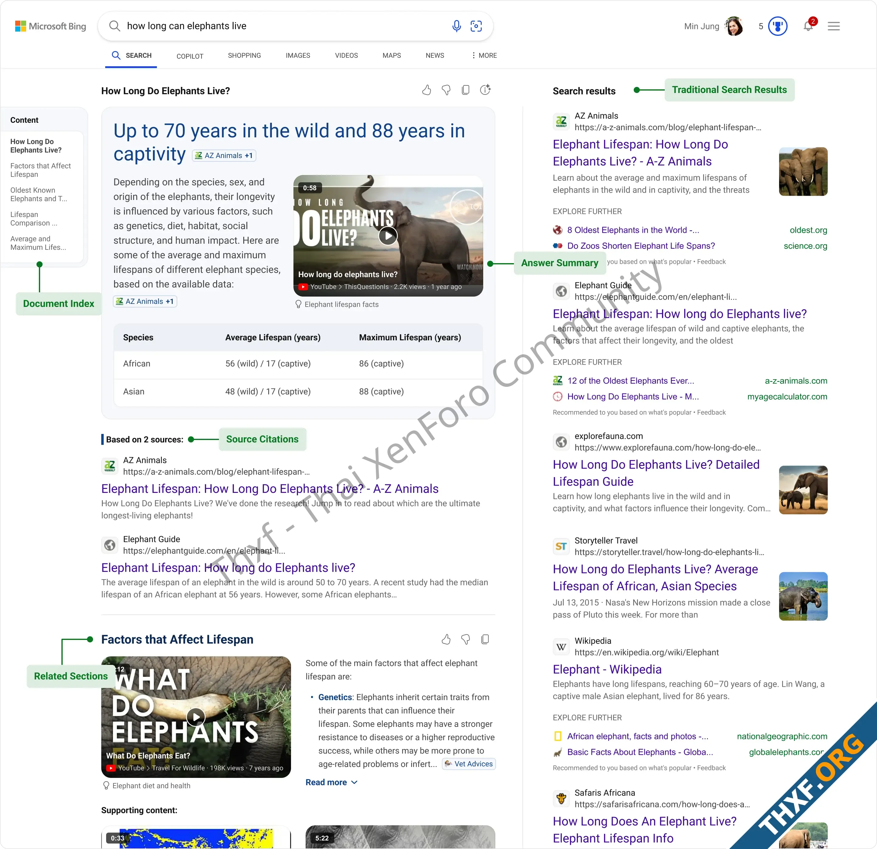Open the MAPS tab
Image resolution: width=877 pixels, height=849 pixels.
coord(392,55)
